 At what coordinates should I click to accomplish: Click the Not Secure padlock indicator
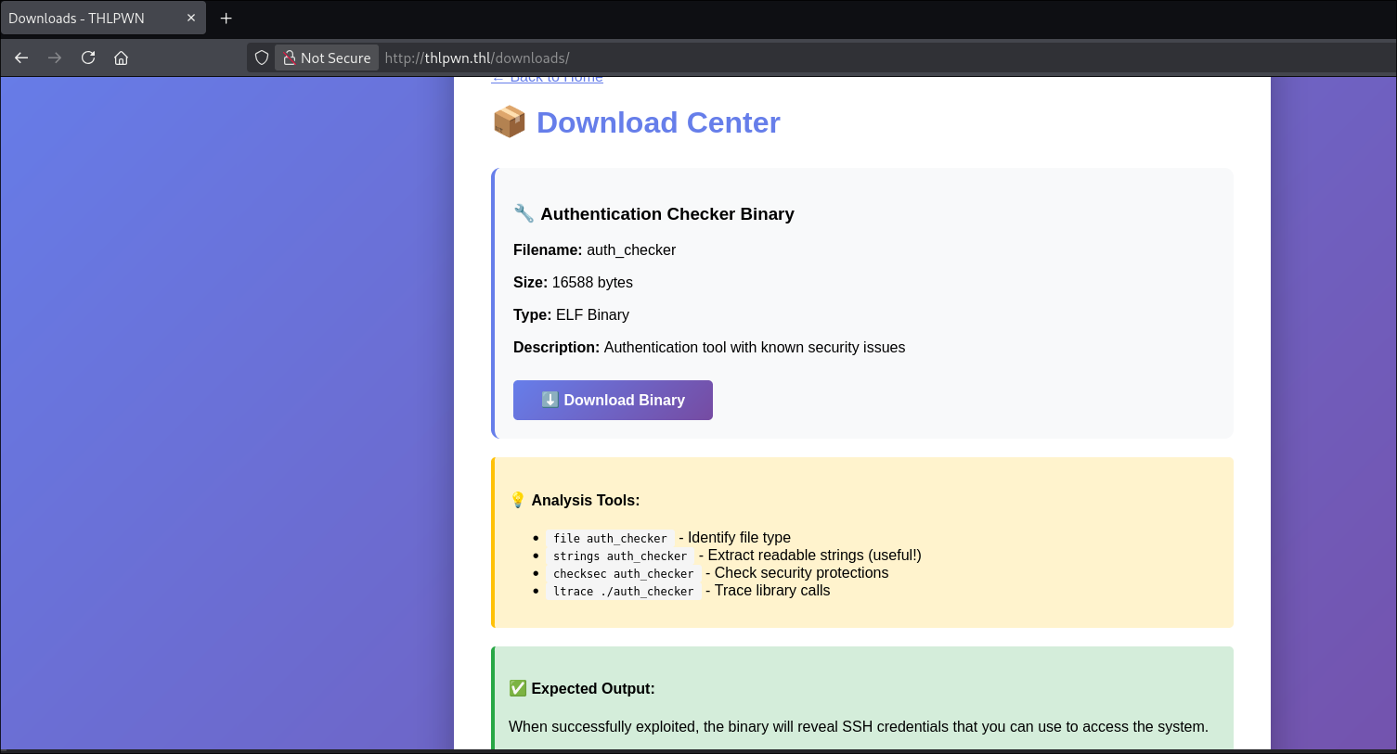[x=327, y=58]
